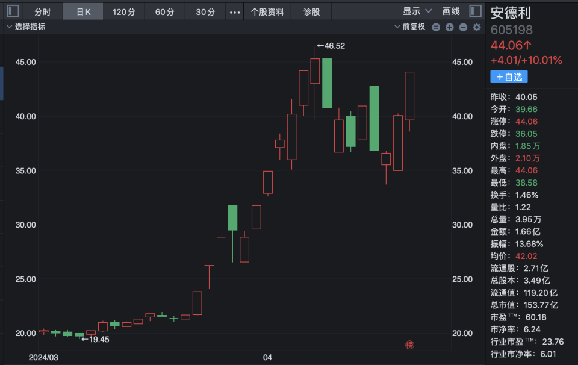Click the red 榜 badge icon
The width and height of the screenshot is (578, 365).
click(410, 345)
